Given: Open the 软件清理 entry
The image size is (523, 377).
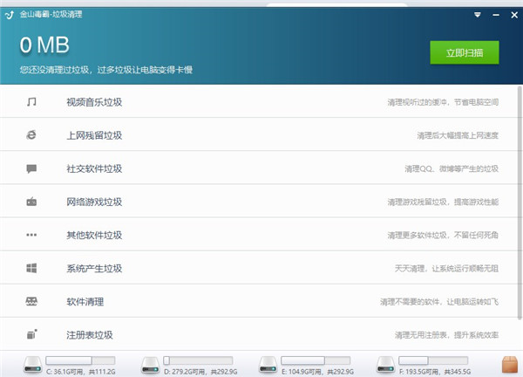Looking at the screenshot, I should pyautogui.click(x=85, y=301).
